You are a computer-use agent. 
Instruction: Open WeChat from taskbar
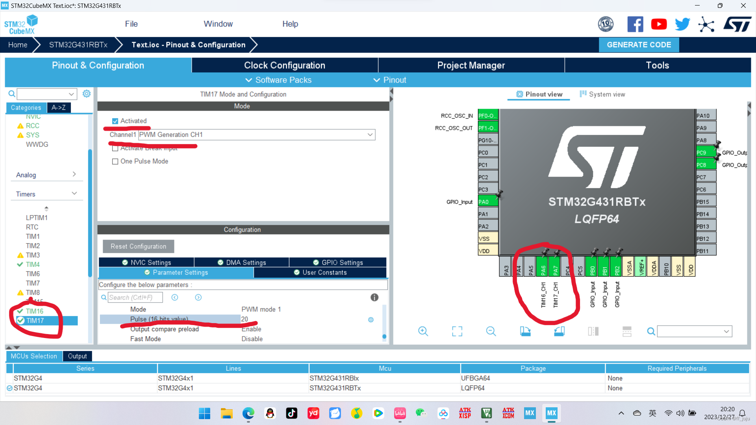point(421,413)
